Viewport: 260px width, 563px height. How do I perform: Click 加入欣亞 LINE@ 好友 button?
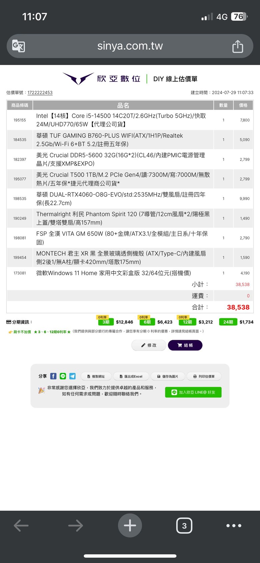pos(193,392)
